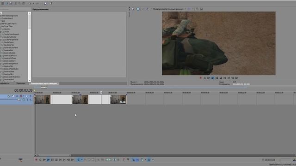
Task: Select the Normal Edit tool in the bottom toolbar
Action: tap(79, 160)
